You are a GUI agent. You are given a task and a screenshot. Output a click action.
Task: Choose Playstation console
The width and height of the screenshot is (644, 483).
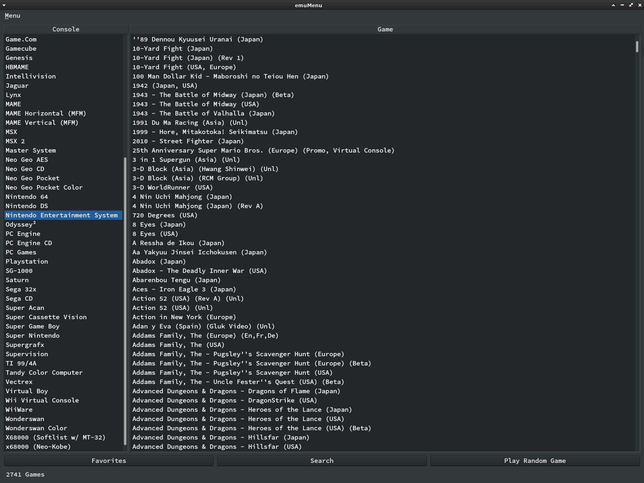click(63, 262)
